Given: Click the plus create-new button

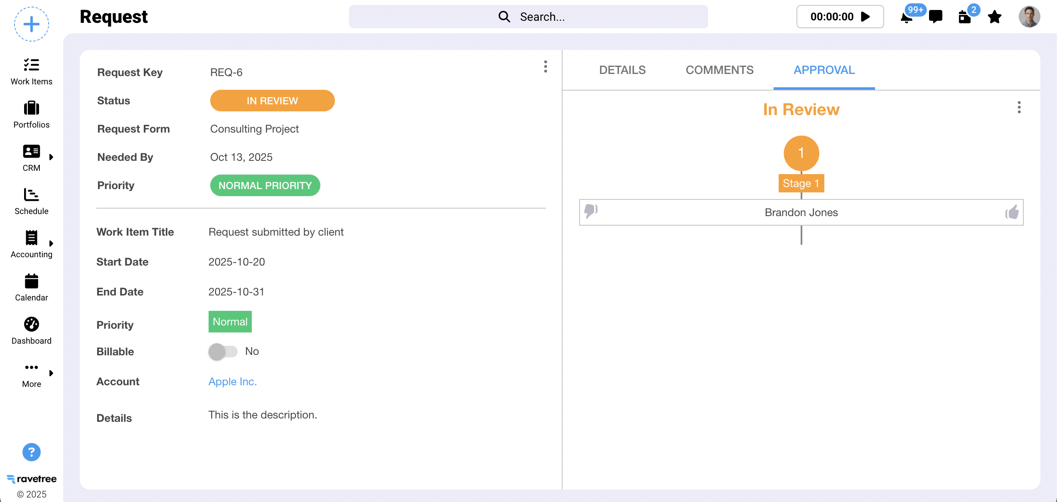Looking at the screenshot, I should point(32,24).
